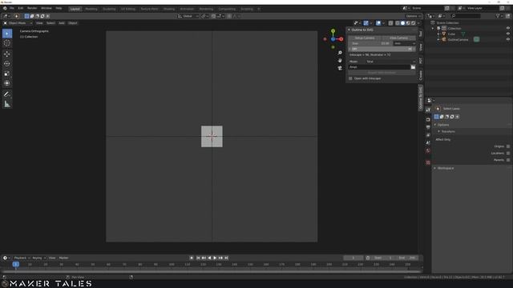
Task: Open the Blender logo menu
Action: tap(5, 8)
